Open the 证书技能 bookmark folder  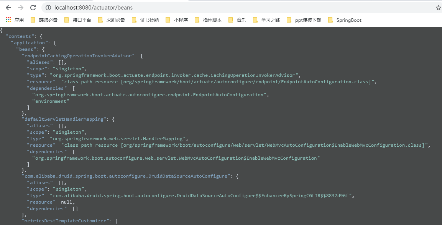coord(145,20)
